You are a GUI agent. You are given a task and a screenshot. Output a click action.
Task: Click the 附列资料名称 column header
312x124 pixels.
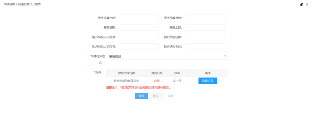tap(126, 73)
